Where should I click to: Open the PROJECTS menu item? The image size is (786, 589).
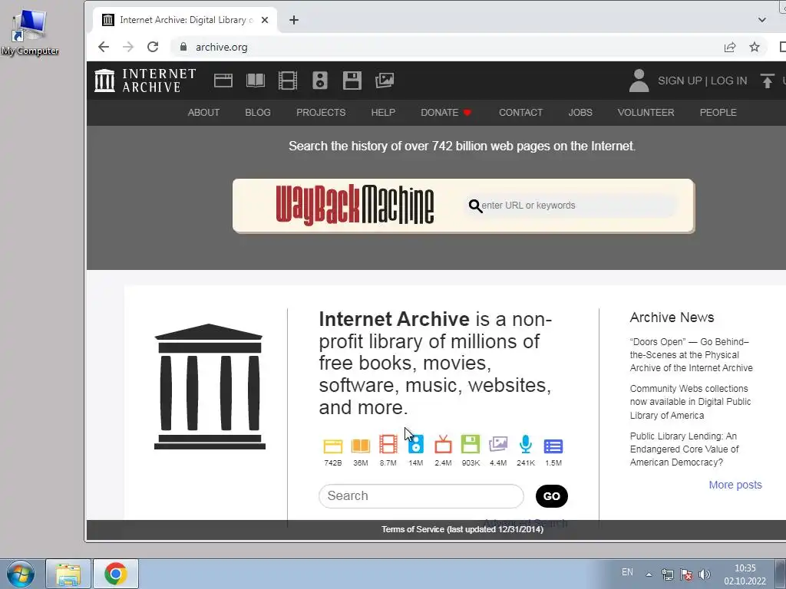tap(321, 113)
